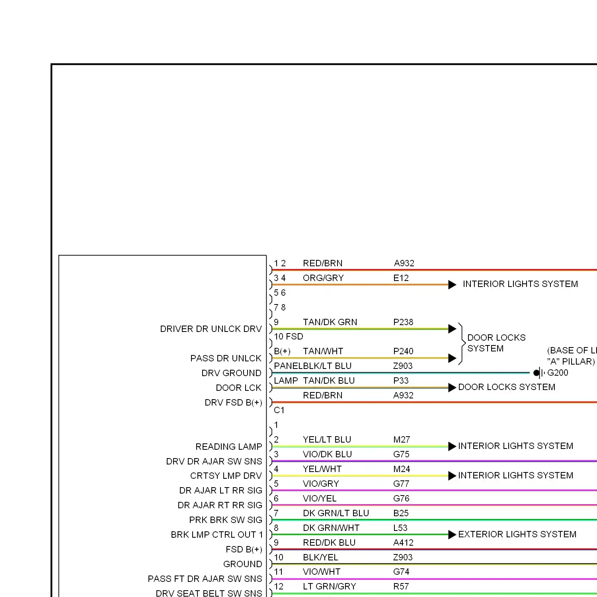Select the LT GRN/GRY wire label
This screenshot has height=597, width=597.
coord(330,586)
